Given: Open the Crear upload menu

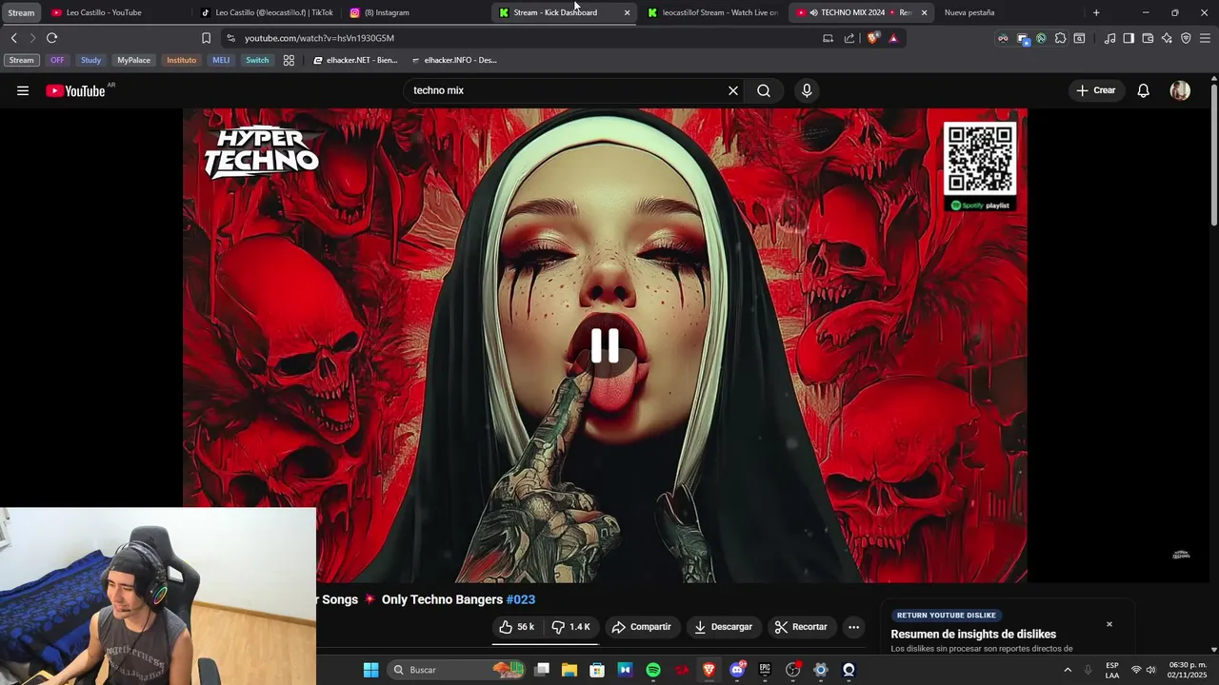Looking at the screenshot, I should [1096, 90].
